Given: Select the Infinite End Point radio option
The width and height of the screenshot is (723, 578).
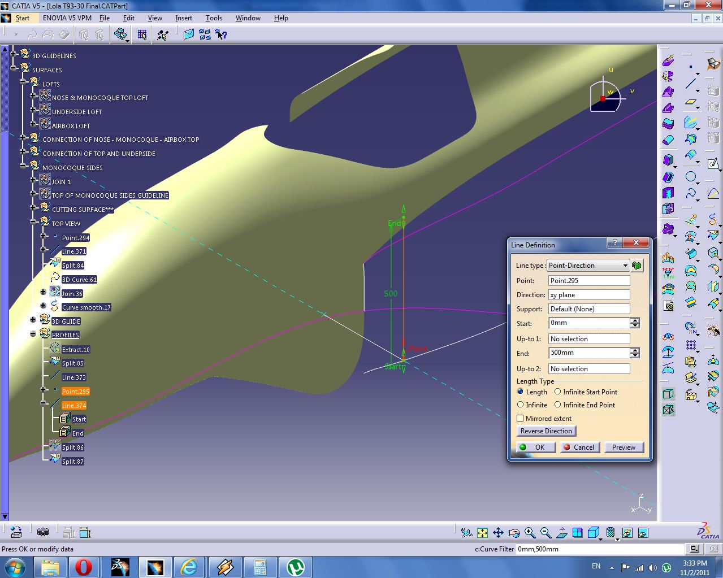Looking at the screenshot, I should point(557,405).
